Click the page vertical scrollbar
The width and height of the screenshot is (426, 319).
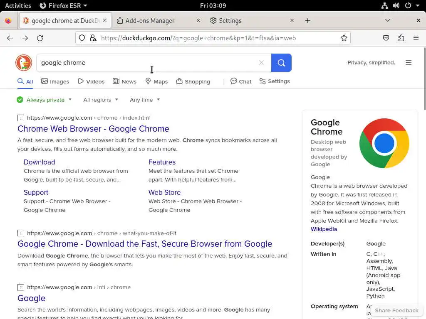[424, 79]
